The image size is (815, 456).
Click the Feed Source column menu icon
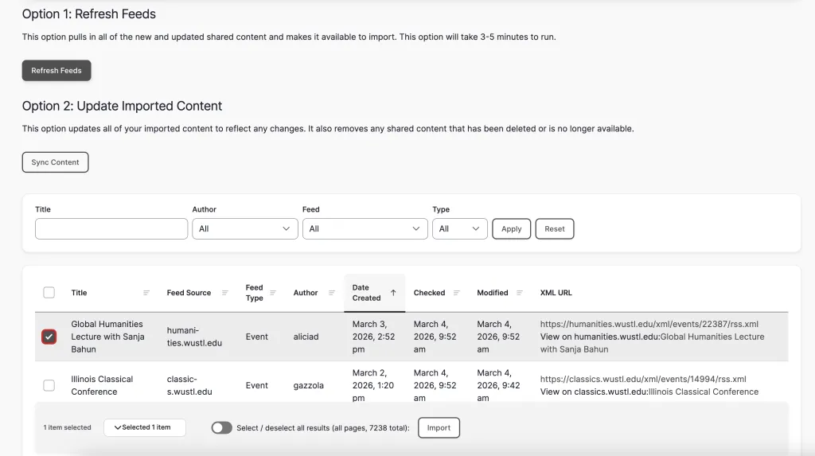pos(225,293)
